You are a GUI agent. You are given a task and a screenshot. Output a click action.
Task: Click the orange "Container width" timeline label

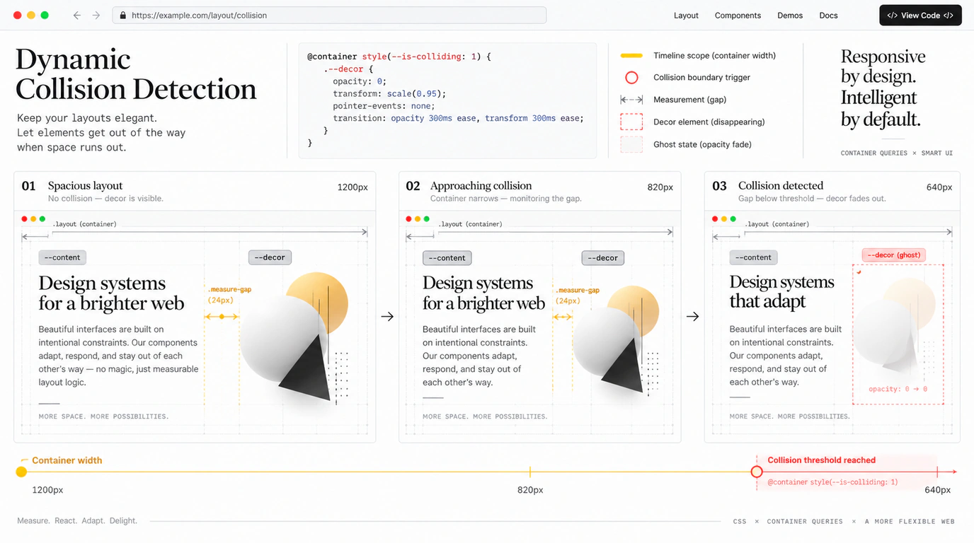pyautogui.click(x=67, y=460)
